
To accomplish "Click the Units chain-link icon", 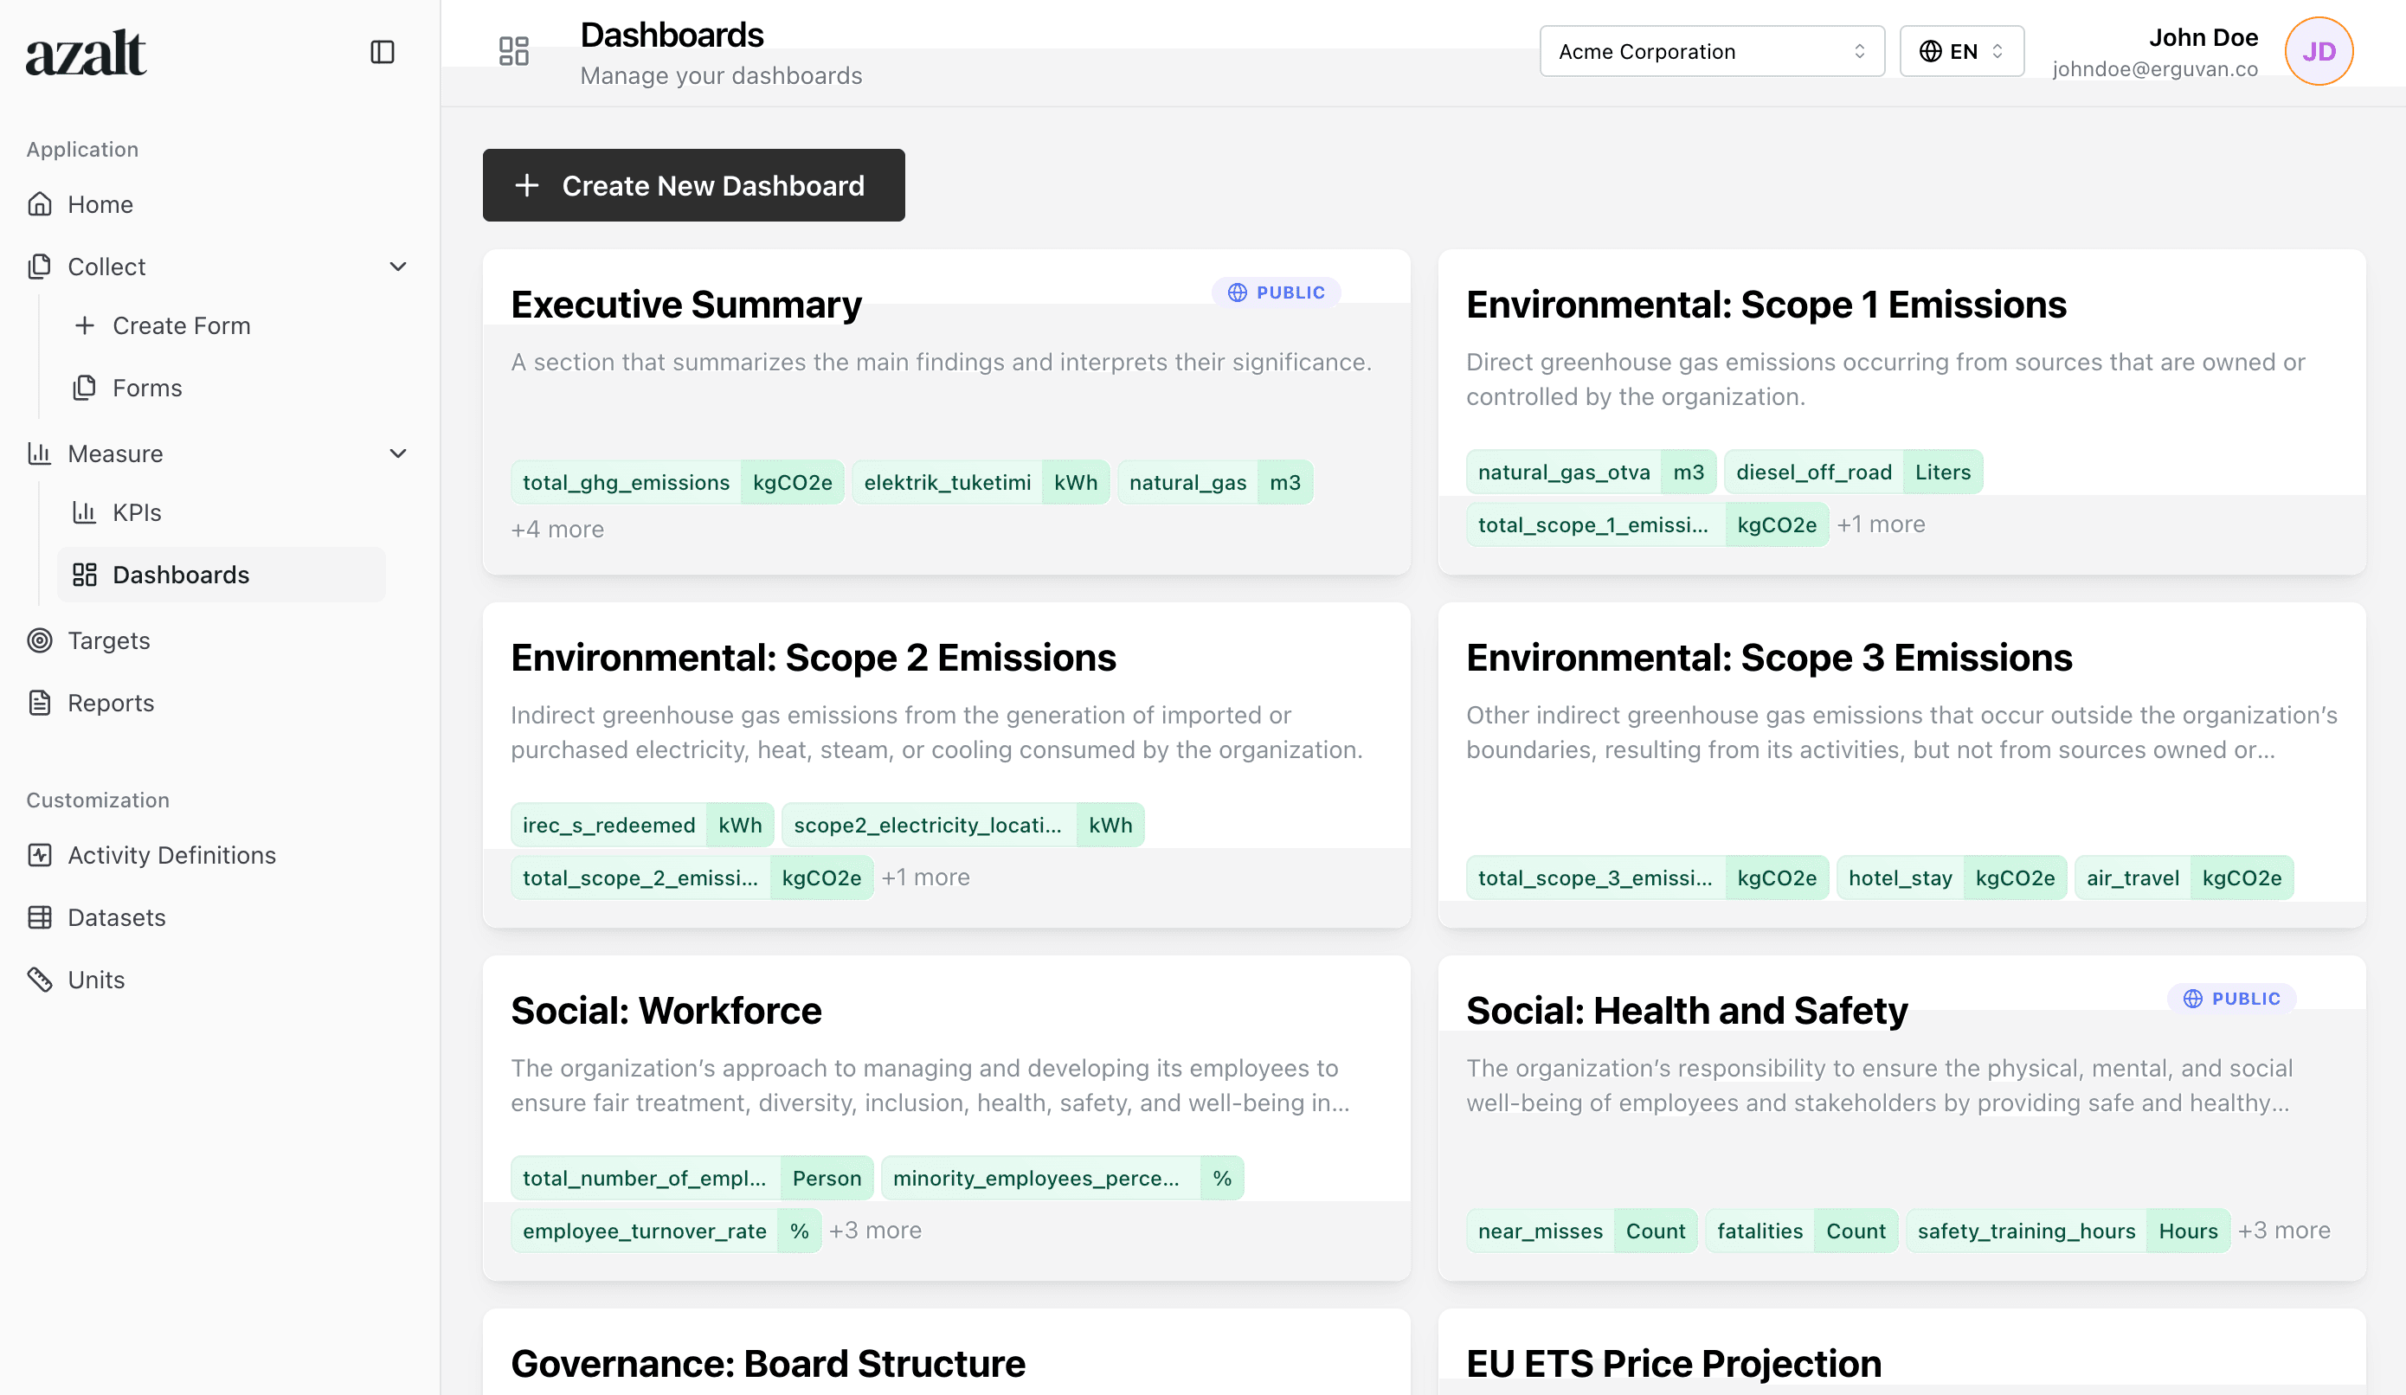I will click(x=40, y=979).
